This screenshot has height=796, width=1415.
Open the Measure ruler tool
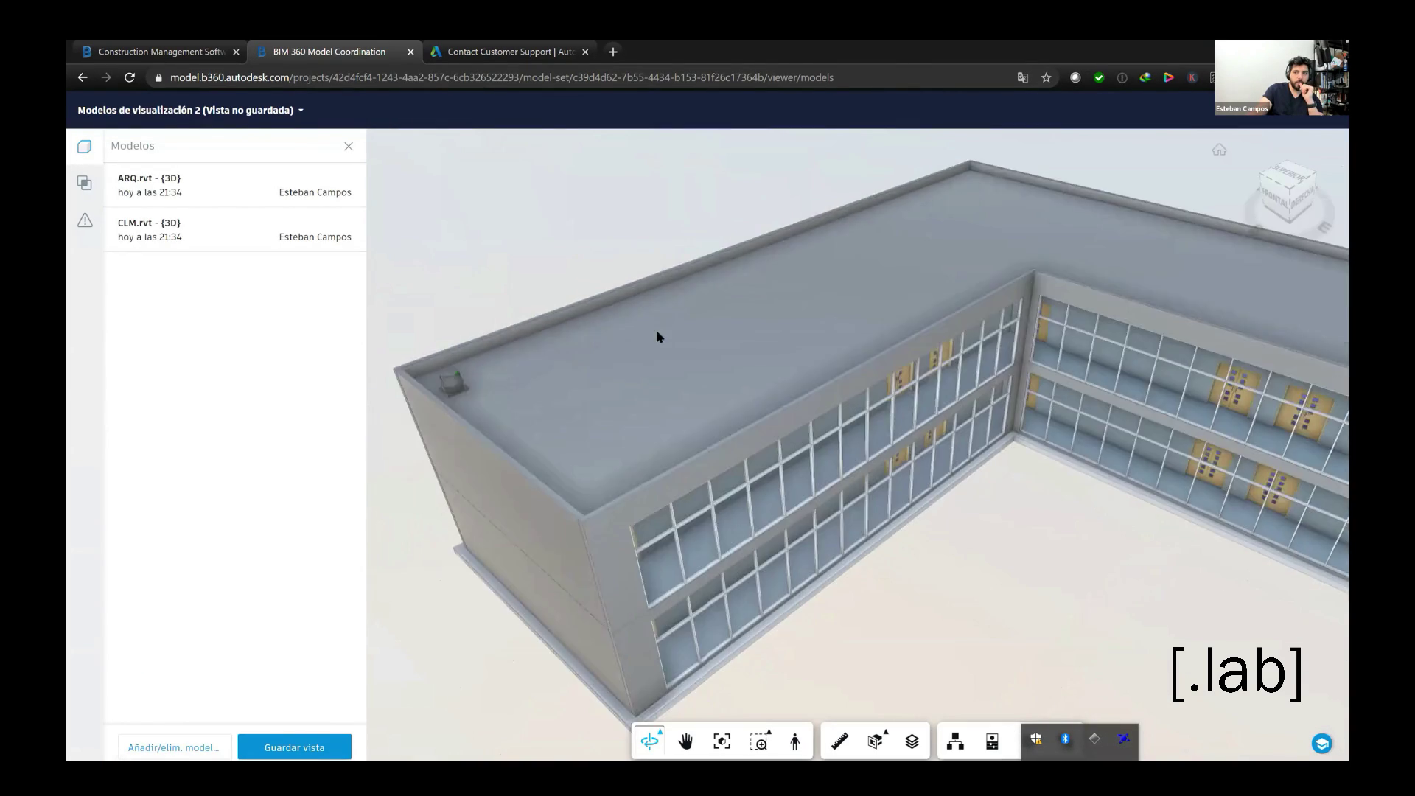(x=840, y=741)
